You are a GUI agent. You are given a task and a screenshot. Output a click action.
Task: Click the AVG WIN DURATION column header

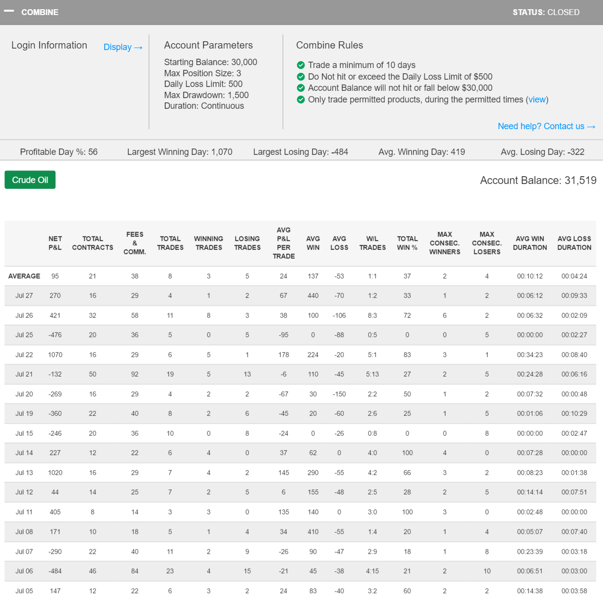coord(530,243)
